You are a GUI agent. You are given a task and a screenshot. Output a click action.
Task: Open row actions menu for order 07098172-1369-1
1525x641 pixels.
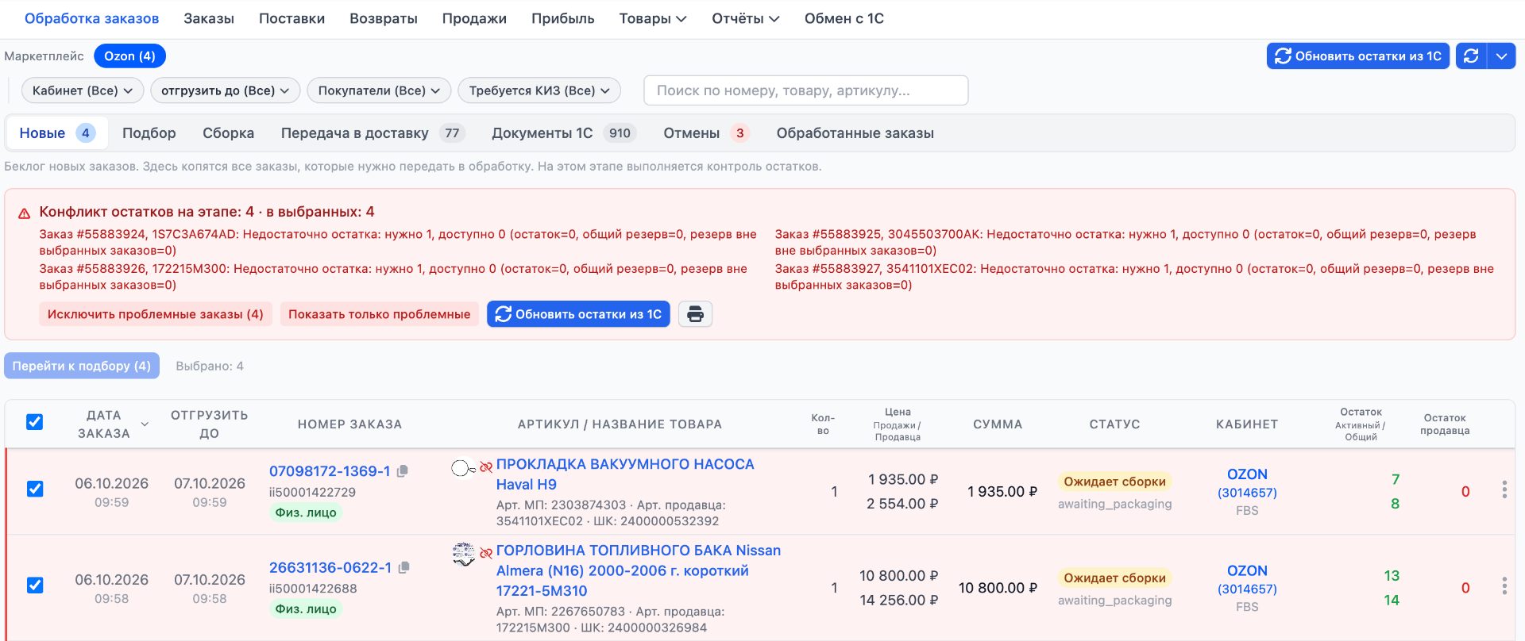[1504, 489]
